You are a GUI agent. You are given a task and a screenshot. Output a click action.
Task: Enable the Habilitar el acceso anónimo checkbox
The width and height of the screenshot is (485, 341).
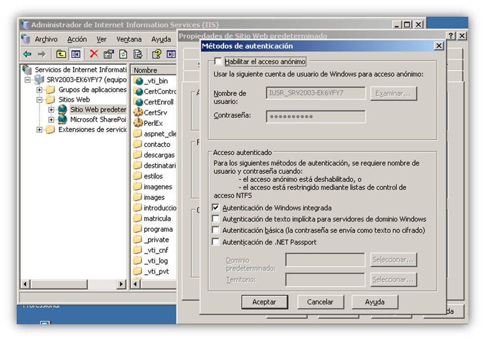click(218, 62)
